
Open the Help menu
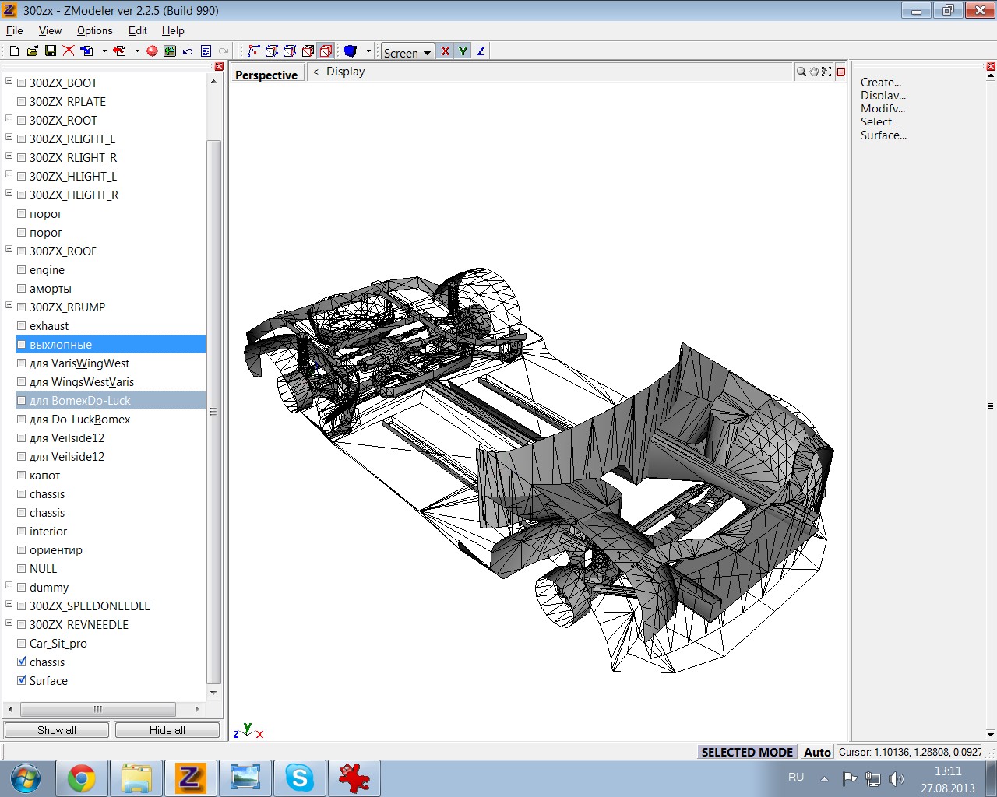(x=173, y=30)
